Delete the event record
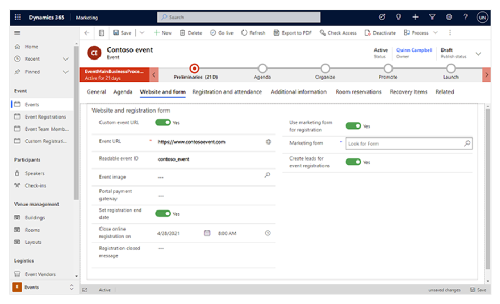The image size is (500, 304). [x=190, y=33]
